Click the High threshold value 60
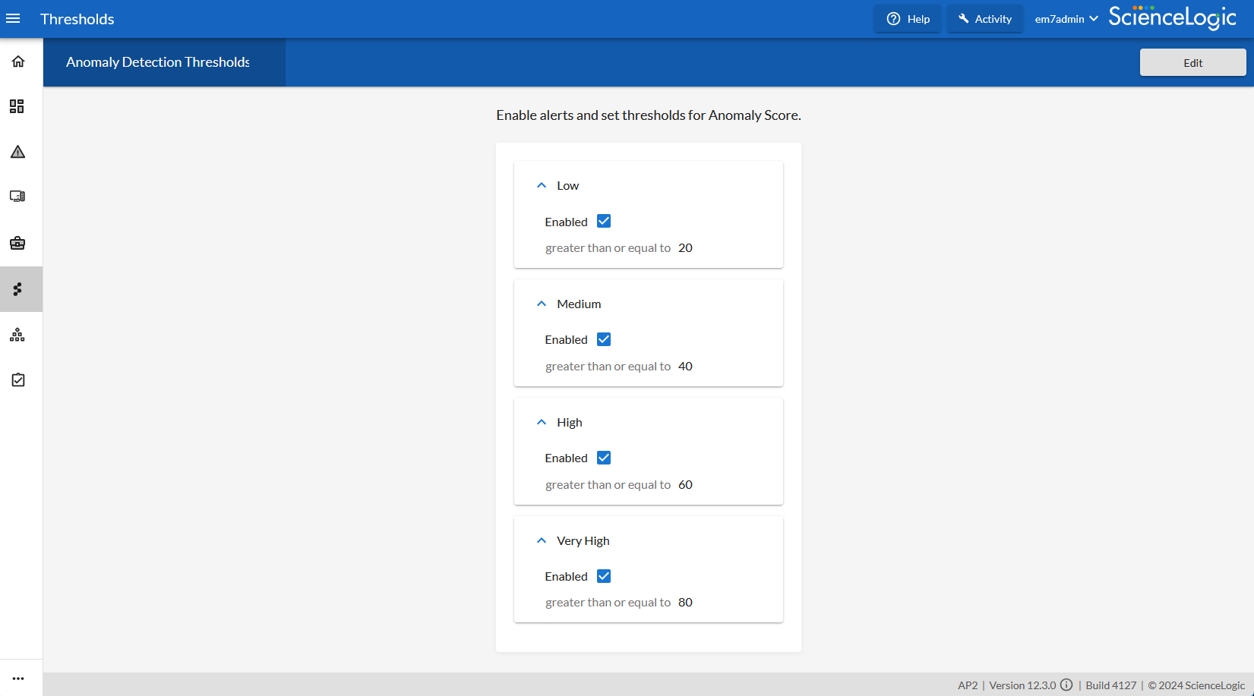Image resolution: width=1254 pixels, height=696 pixels. click(x=685, y=484)
